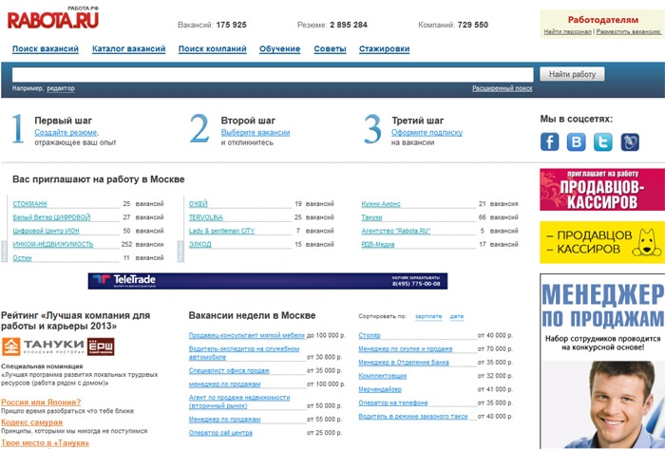Open Расширенный поиск link

[503, 88]
